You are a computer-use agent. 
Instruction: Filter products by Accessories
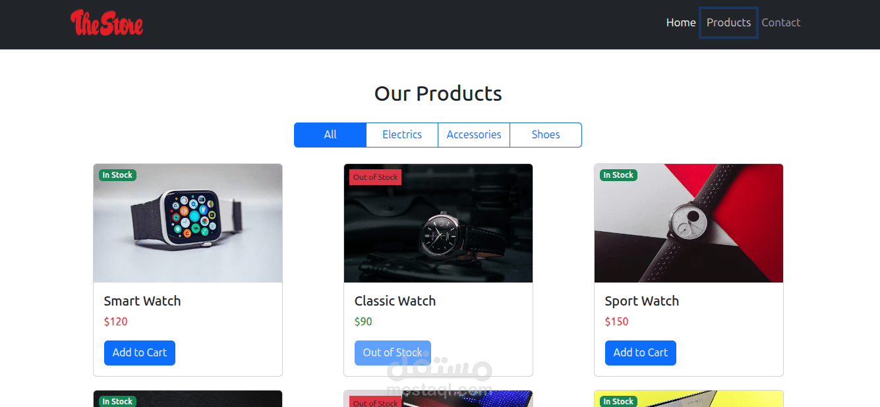[474, 135]
